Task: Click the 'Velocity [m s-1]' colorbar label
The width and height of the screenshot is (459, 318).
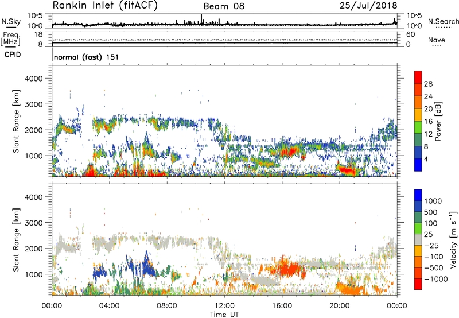Action: [x=453, y=239]
